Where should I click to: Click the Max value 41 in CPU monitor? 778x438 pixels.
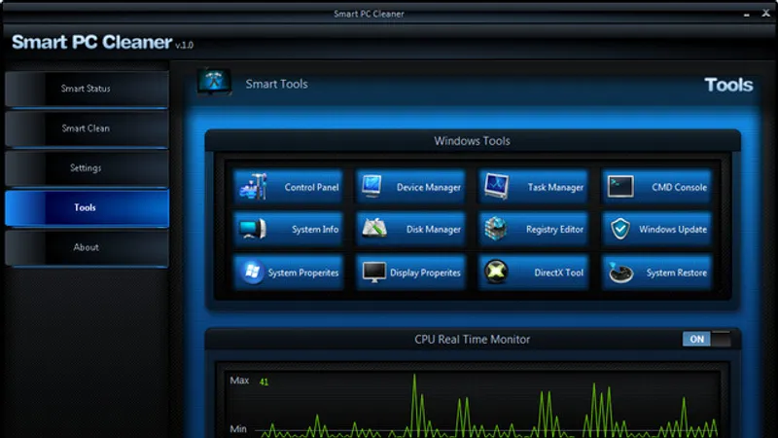[x=264, y=382]
